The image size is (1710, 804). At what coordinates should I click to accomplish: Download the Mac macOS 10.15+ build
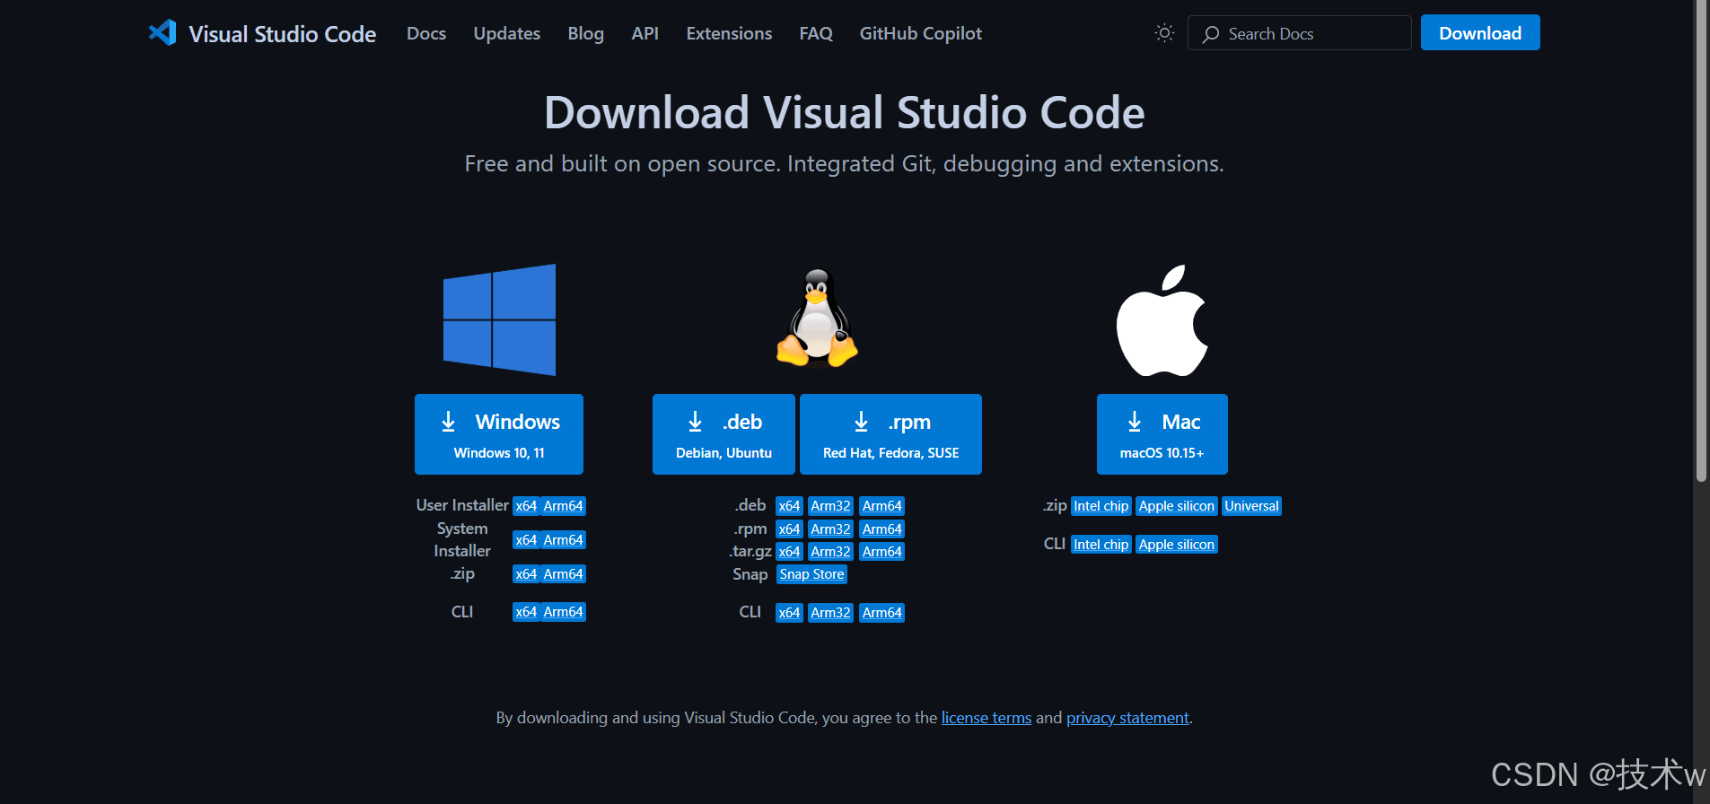coord(1162,434)
